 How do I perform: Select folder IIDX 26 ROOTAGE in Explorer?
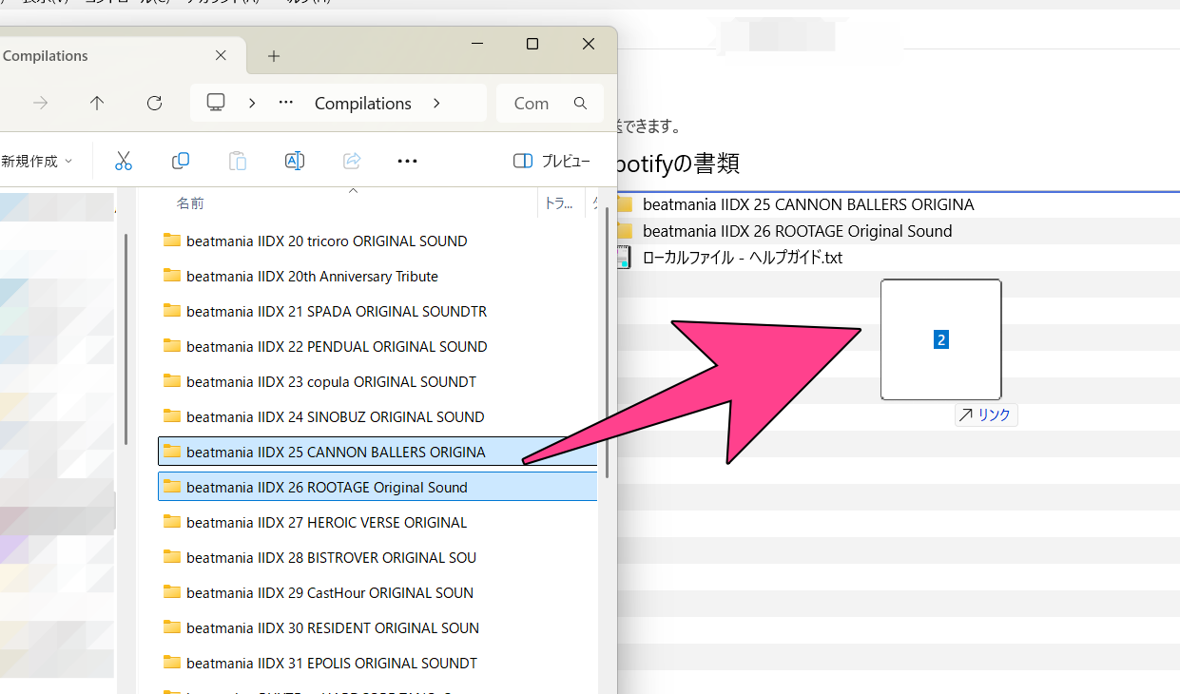click(377, 488)
